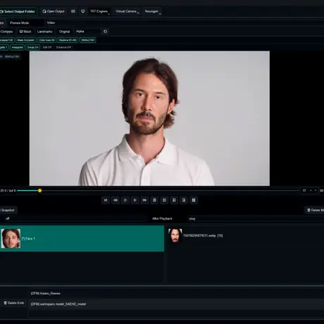Open the After Playback dropdown showing stop
Screen dimensions: 324x324
pos(256,218)
